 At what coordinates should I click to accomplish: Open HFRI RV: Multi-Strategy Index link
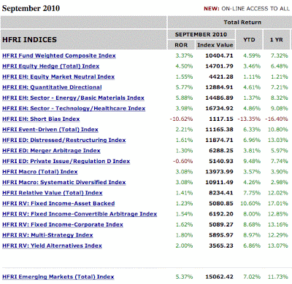47,235
